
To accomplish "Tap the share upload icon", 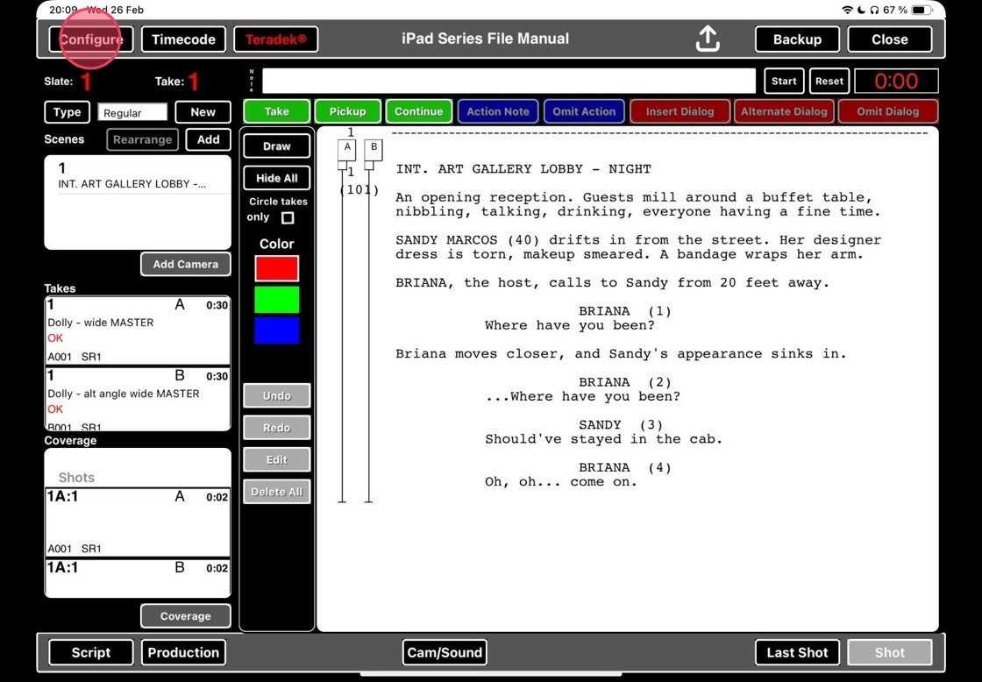I will tap(707, 39).
